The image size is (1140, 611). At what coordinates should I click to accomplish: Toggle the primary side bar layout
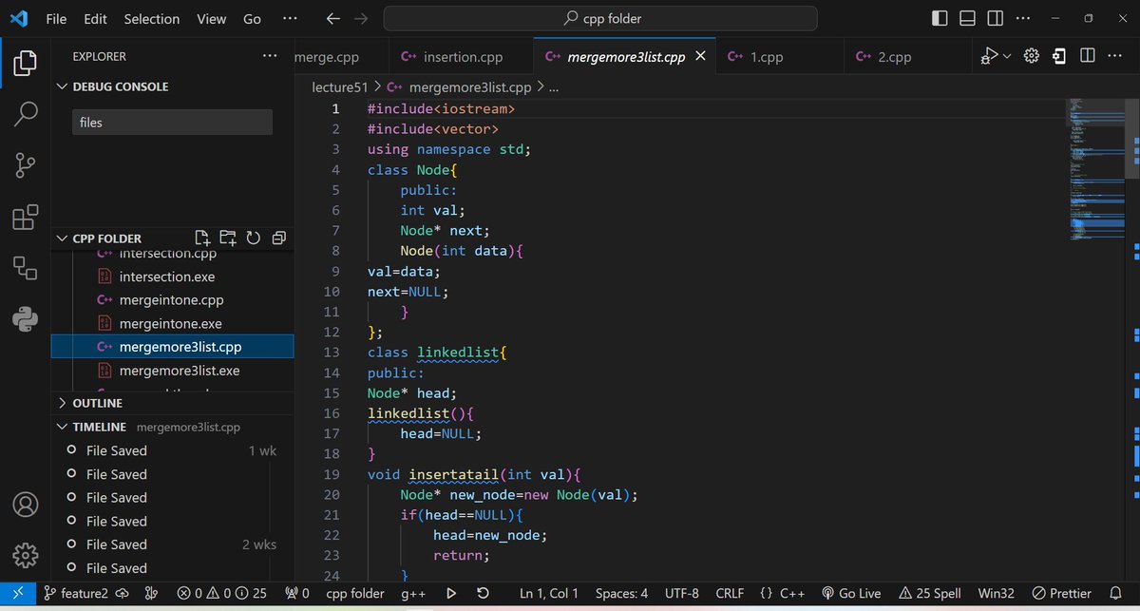tap(940, 18)
